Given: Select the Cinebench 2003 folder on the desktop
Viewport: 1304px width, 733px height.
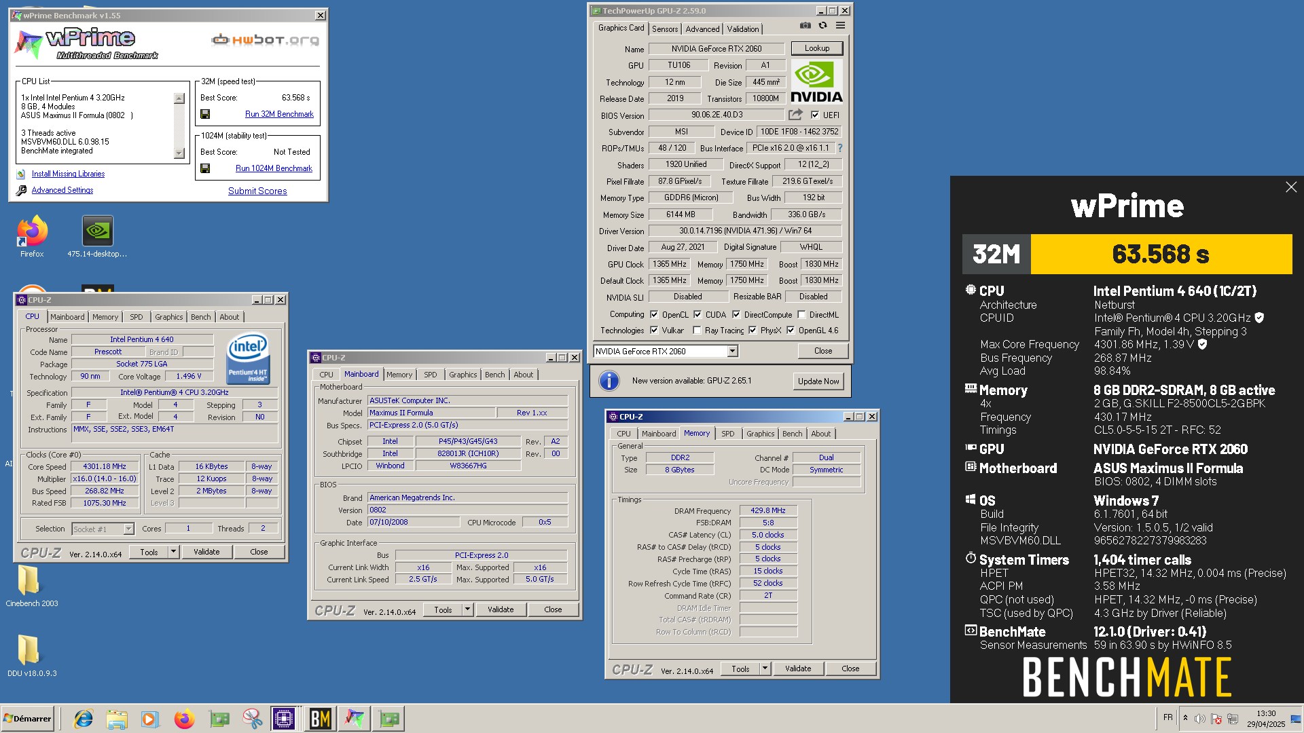Looking at the screenshot, I should (31, 586).
